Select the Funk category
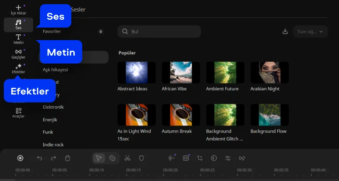 [48, 132]
